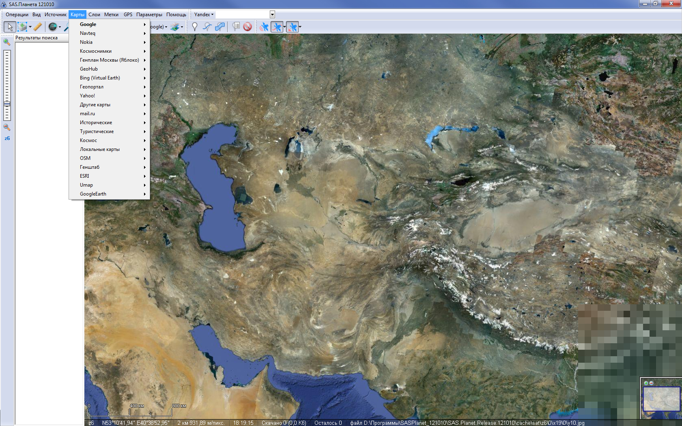Screen dimensions: 682x426
Task: Click the ruler distance measurement tool
Action: click(38, 27)
